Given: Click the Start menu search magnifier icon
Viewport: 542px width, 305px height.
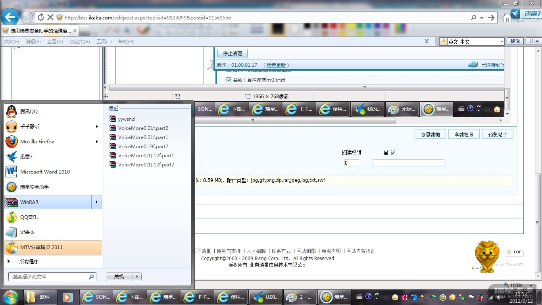Looking at the screenshot, I should tap(92, 277).
